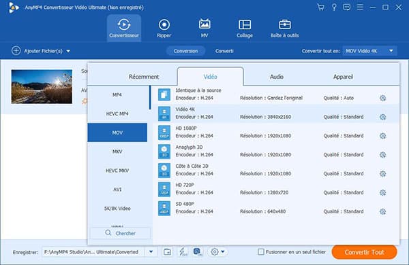The width and height of the screenshot is (409, 265).
Task: Click the Identique à la source profile icon
Action: [164, 94]
